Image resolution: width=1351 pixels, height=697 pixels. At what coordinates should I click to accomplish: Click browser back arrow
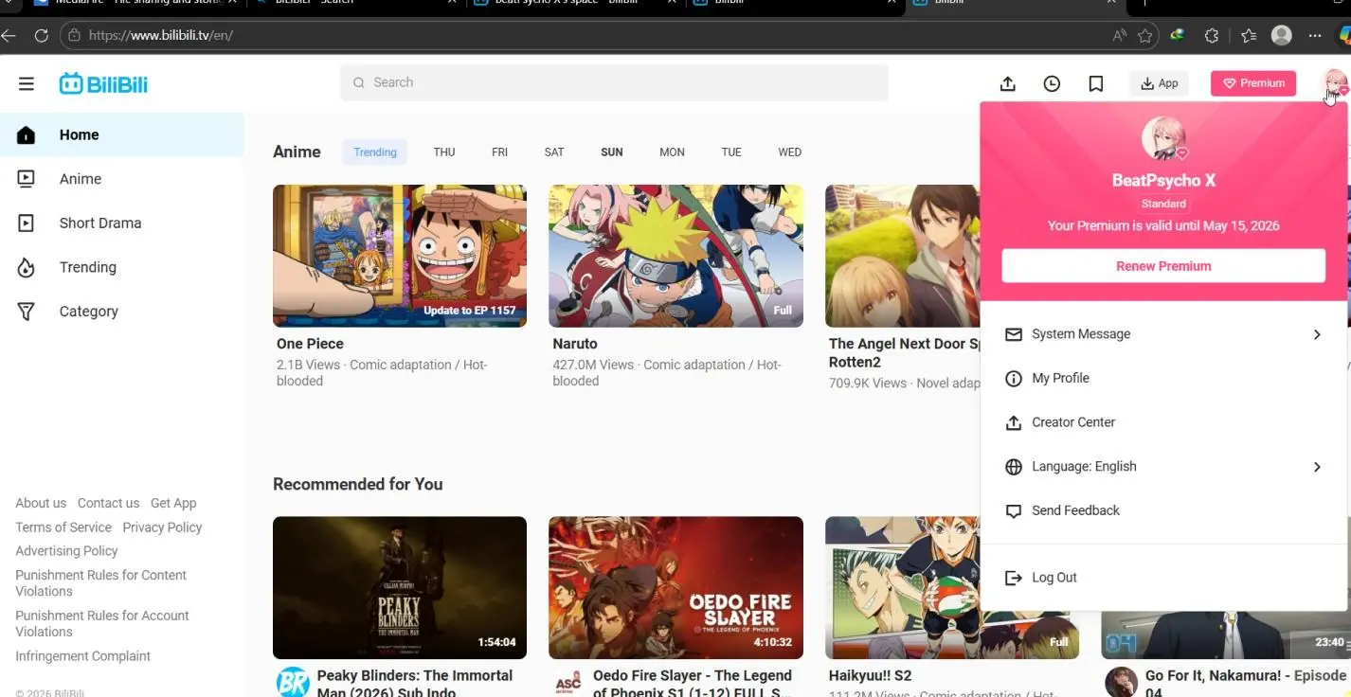(x=9, y=35)
